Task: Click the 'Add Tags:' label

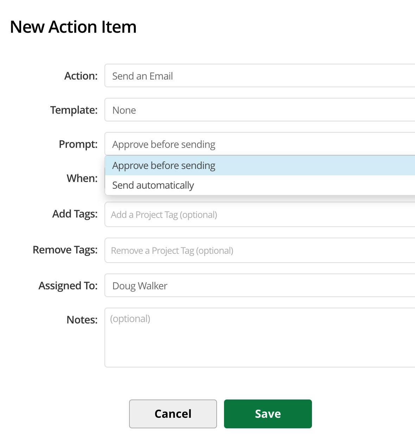Action: pyautogui.click(x=75, y=214)
